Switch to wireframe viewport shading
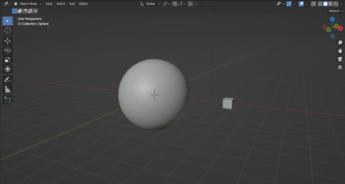Screen dimensions: 345x184 tap(320, 4)
